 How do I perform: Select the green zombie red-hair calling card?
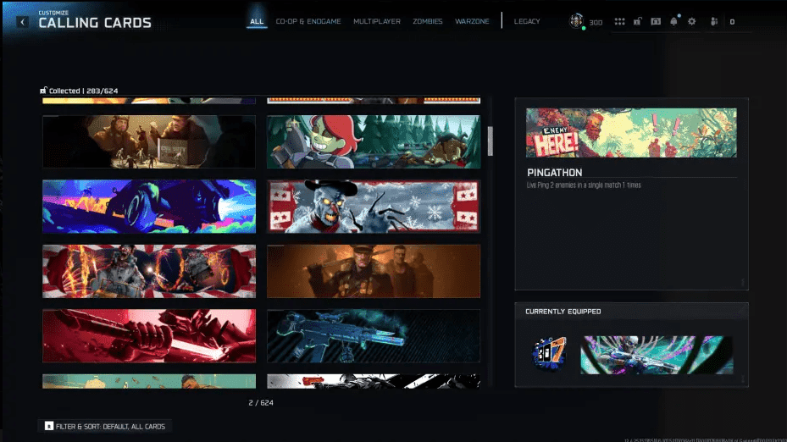[374, 141]
